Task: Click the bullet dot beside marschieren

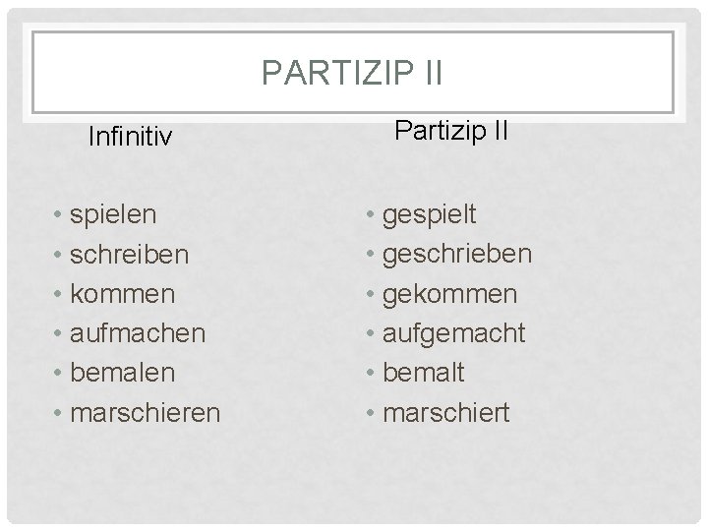Action: (60, 413)
